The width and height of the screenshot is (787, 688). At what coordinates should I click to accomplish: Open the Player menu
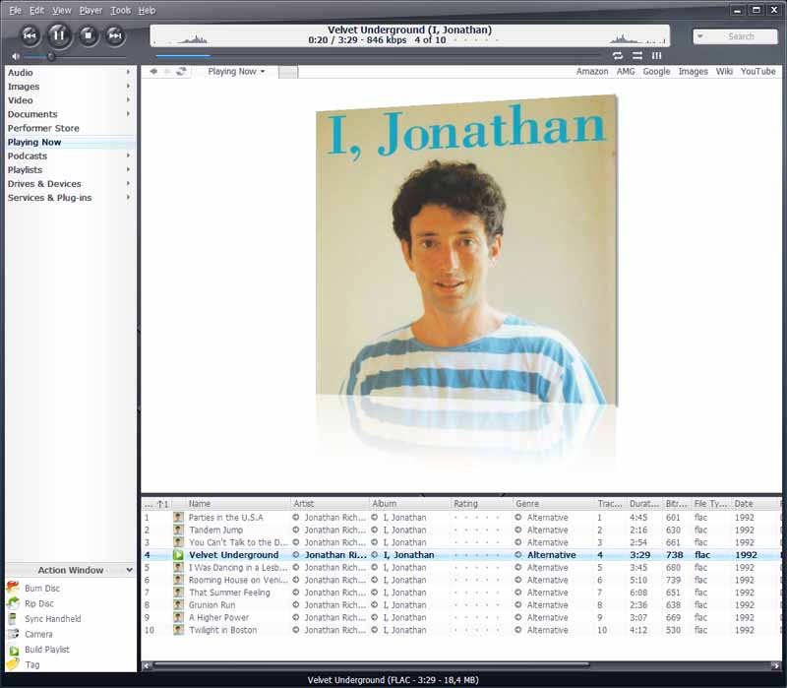(x=91, y=10)
